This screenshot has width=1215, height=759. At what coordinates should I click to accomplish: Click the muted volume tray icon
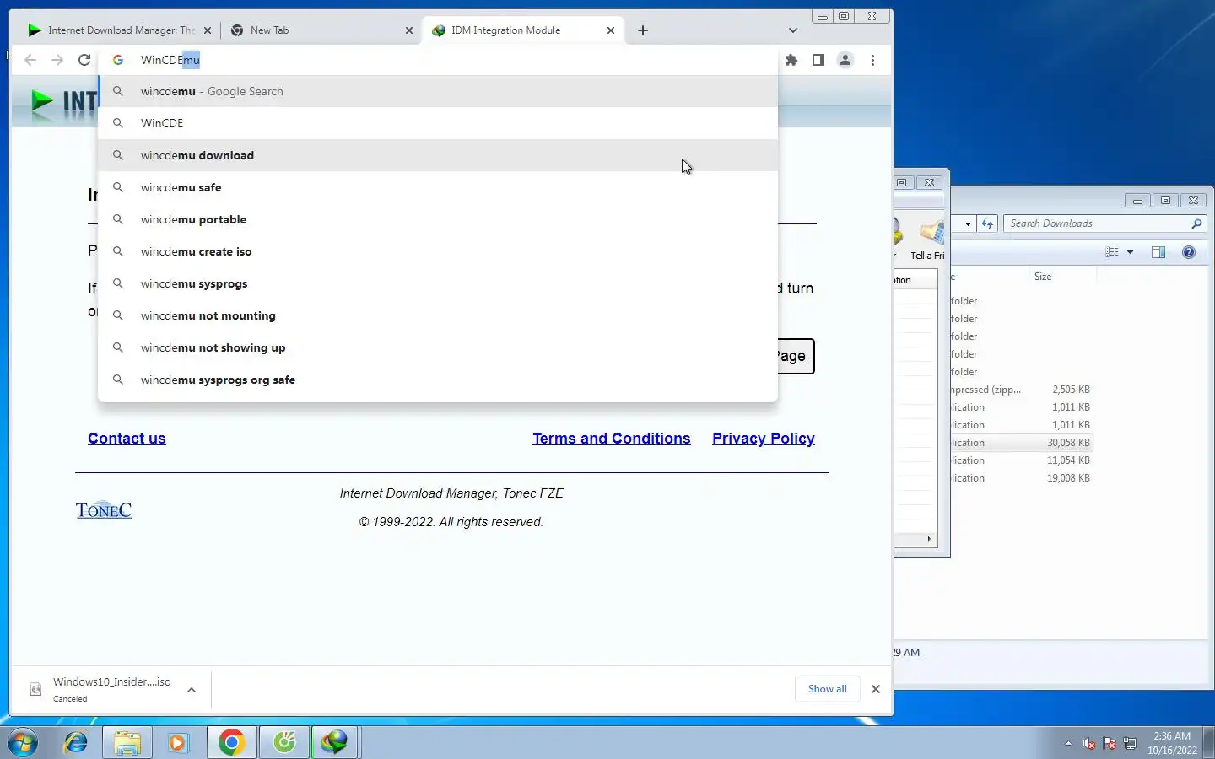pos(1088,744)
